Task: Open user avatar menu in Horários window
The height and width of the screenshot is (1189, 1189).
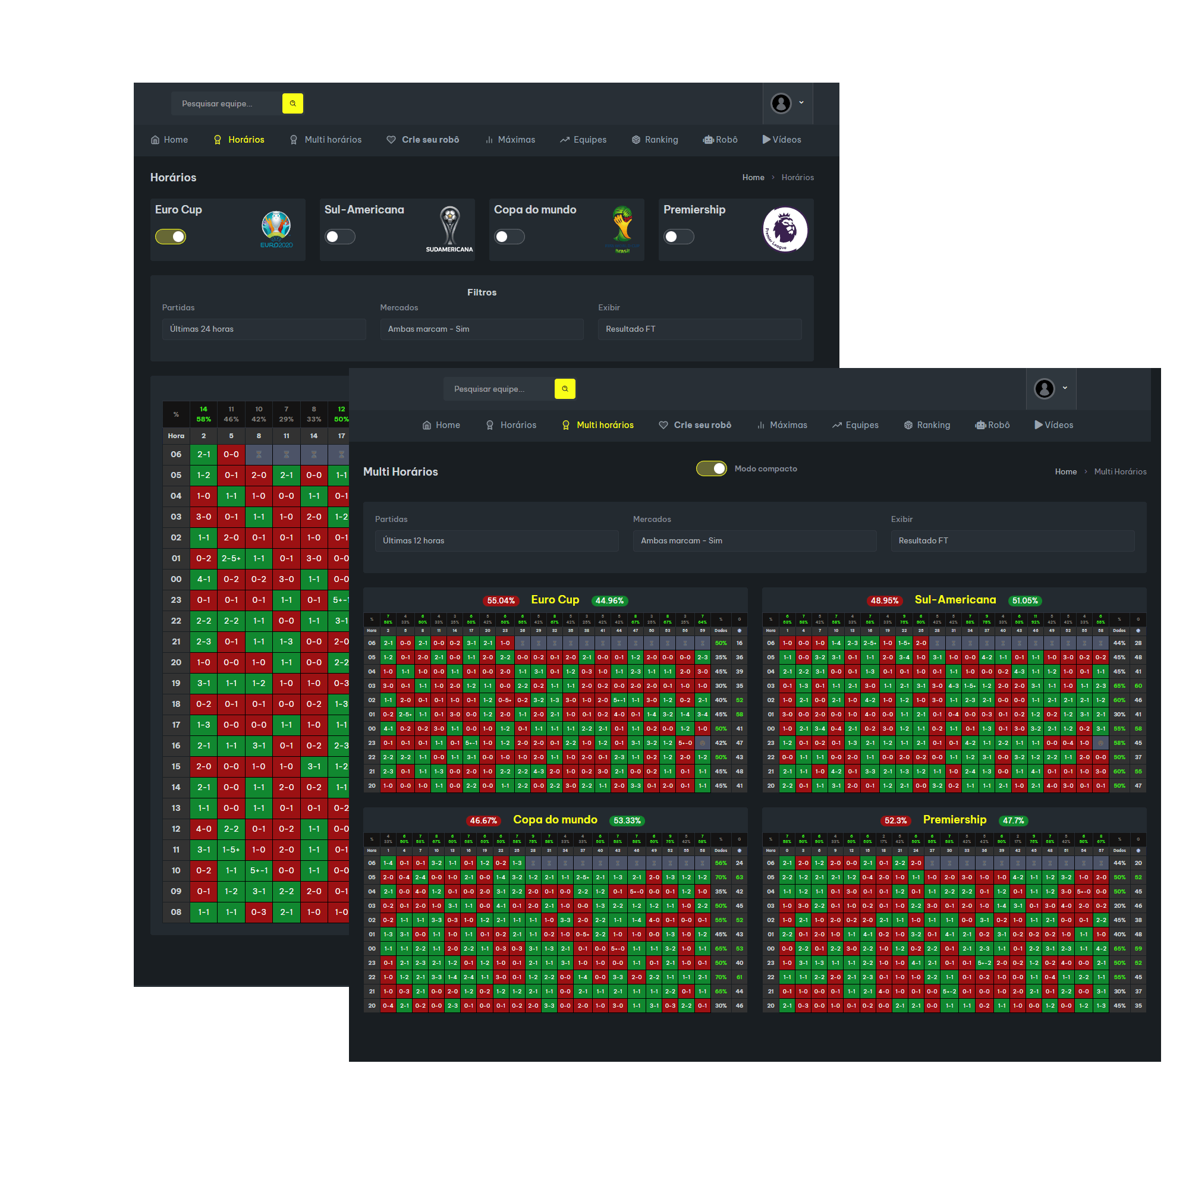Action: [x=781, y=103]
